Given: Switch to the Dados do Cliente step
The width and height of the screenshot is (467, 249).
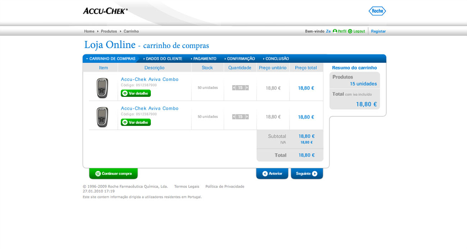Looking at the screenshot, I should click(x=163, y=59).
